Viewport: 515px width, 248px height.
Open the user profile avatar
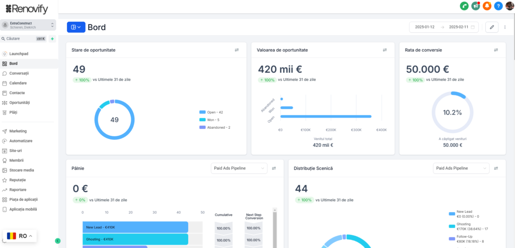(510, 6)
